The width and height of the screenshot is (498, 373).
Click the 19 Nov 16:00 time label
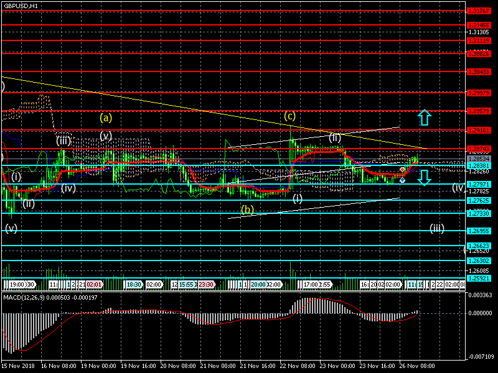point(138,366)
